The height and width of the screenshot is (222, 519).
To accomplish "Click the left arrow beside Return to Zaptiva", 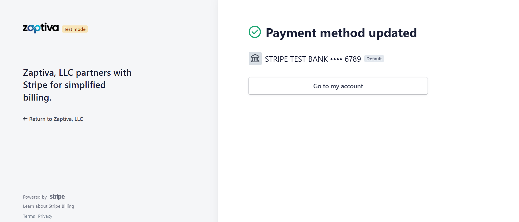I will [x=25, y=119].
